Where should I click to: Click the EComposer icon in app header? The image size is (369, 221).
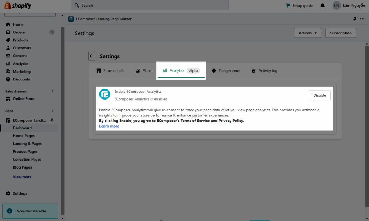pyautogui.click(x=71, y=19)
